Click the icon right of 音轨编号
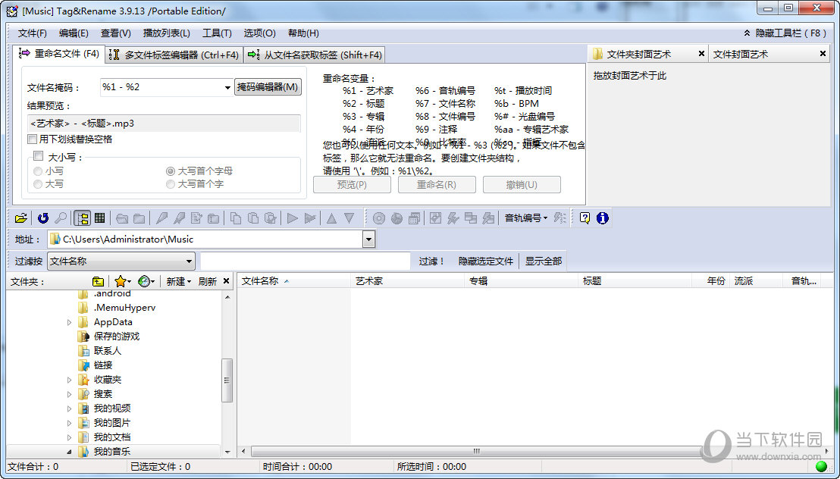Screen dimensions: 840x479 coord(559,218)
